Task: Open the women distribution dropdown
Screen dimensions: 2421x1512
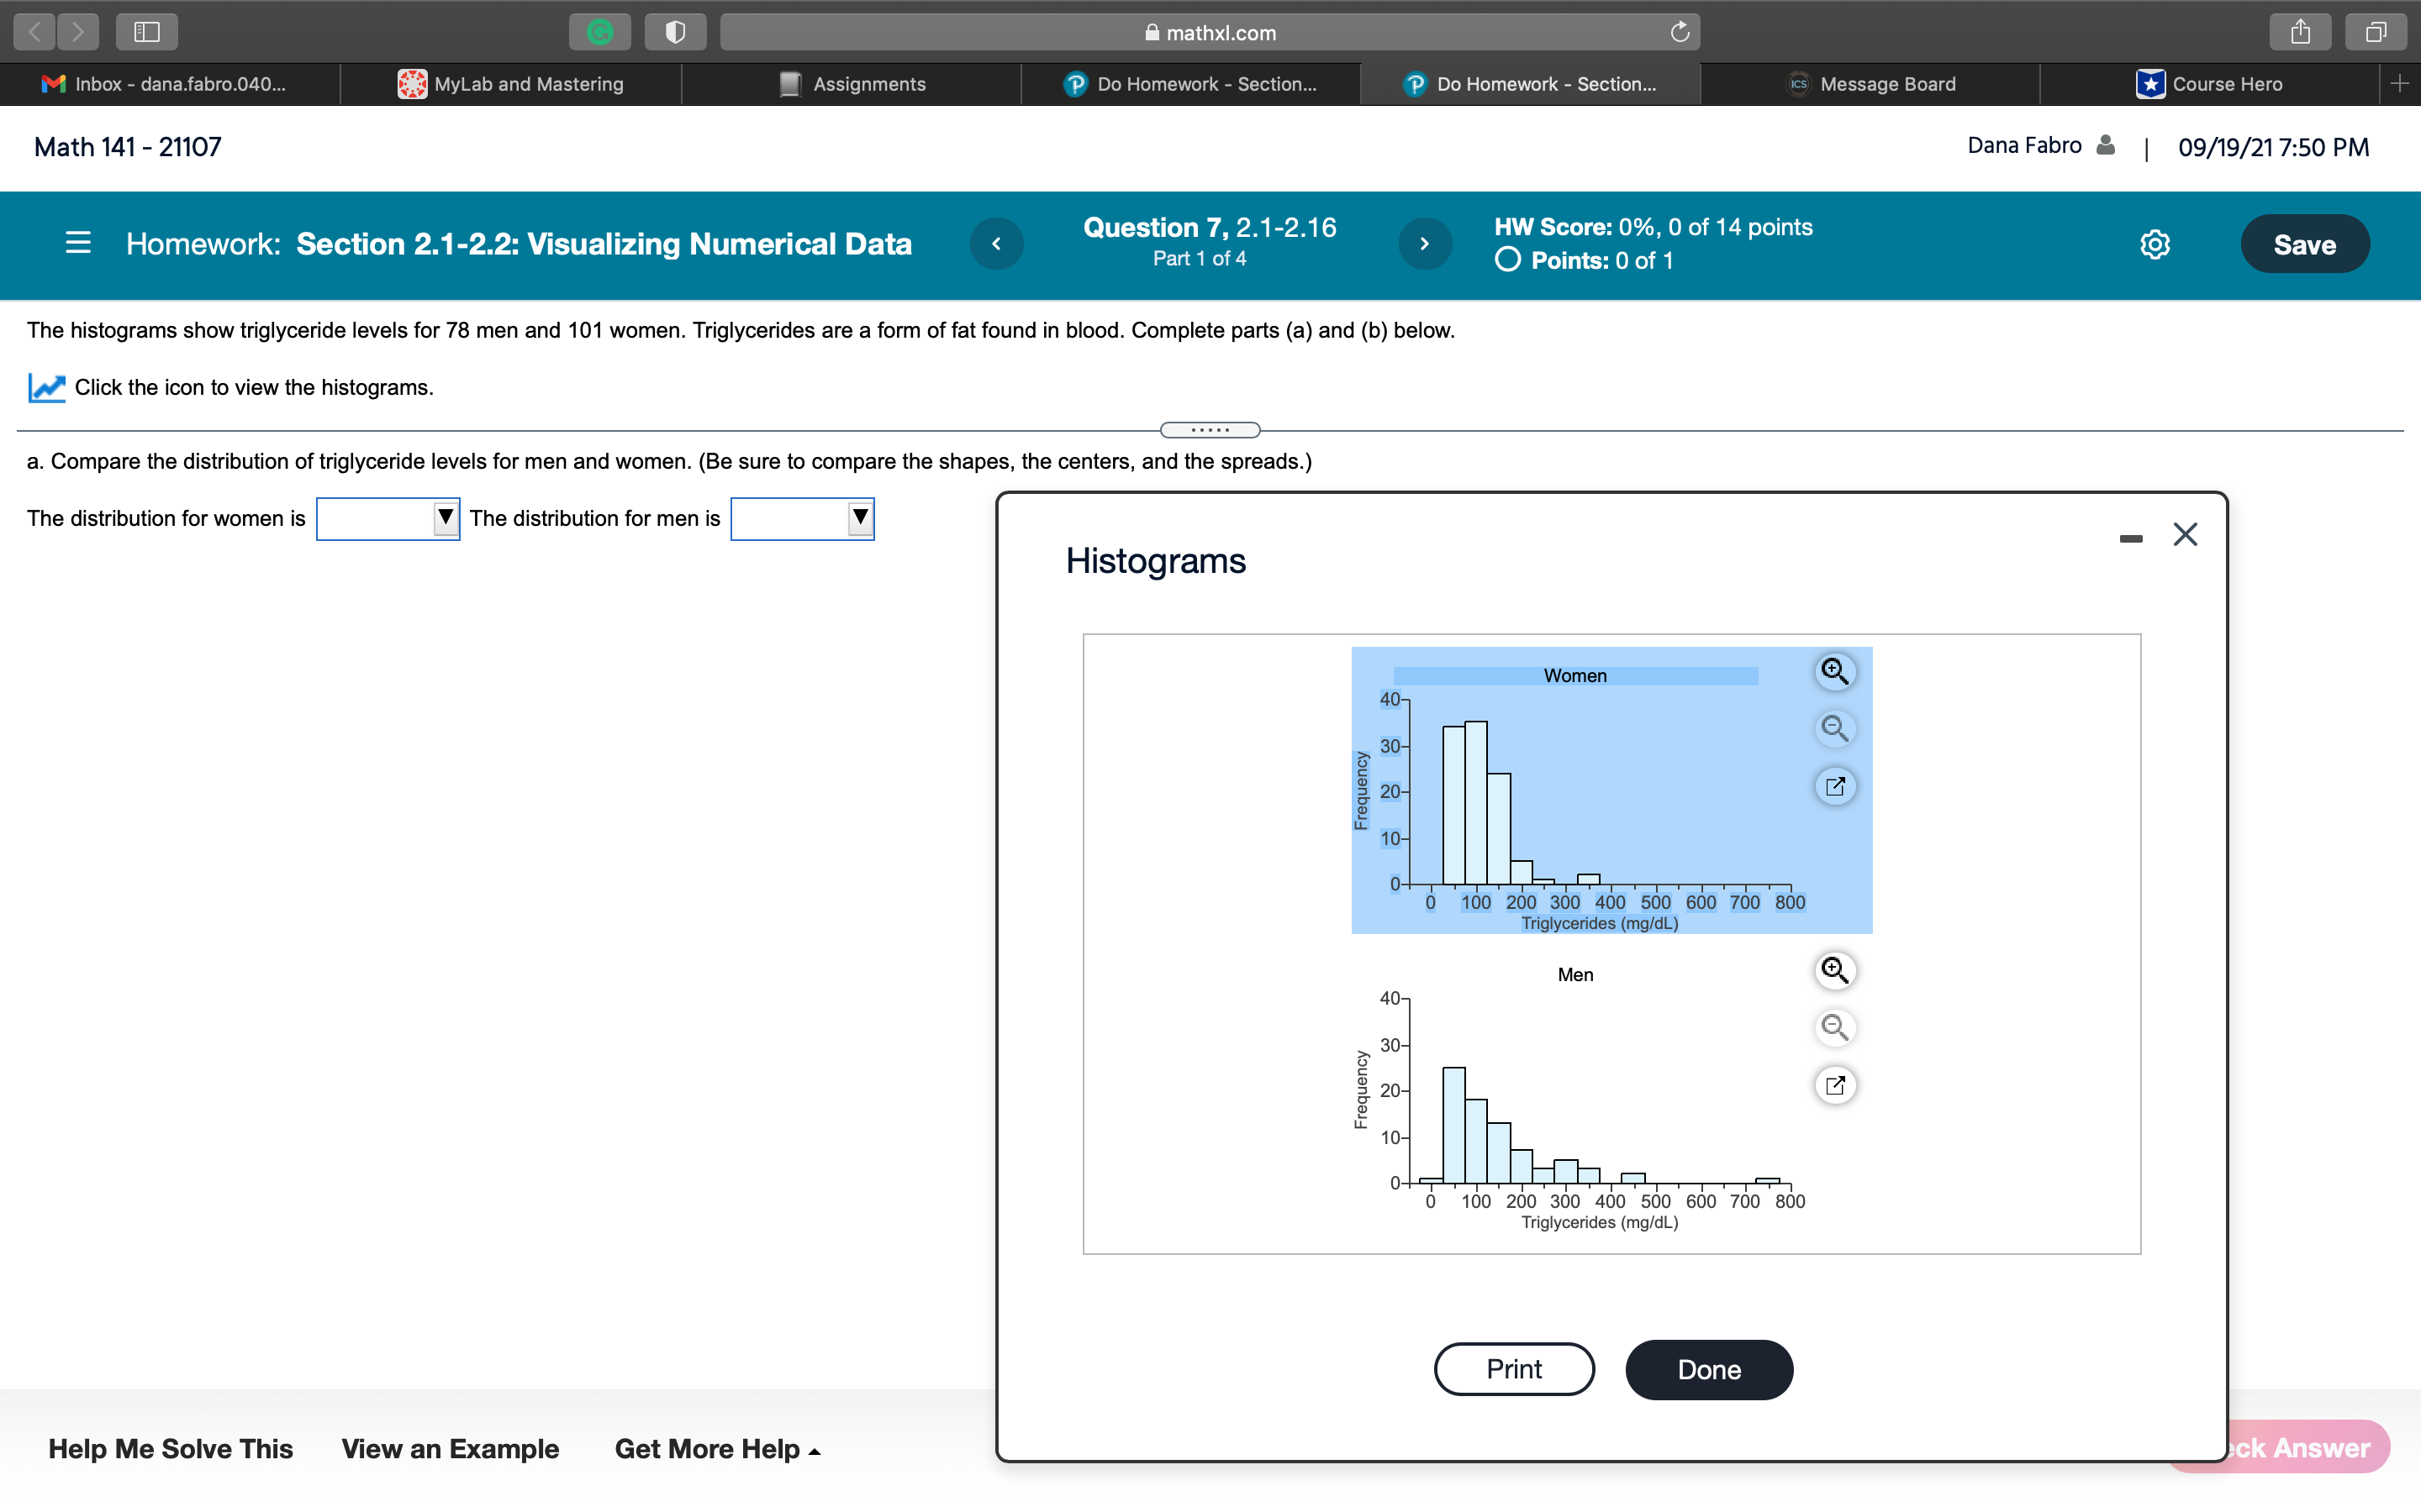Action: (x=388, y=518)
